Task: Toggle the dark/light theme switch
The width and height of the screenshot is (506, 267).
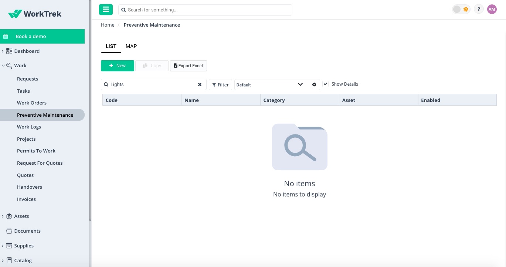Action: 461,10
